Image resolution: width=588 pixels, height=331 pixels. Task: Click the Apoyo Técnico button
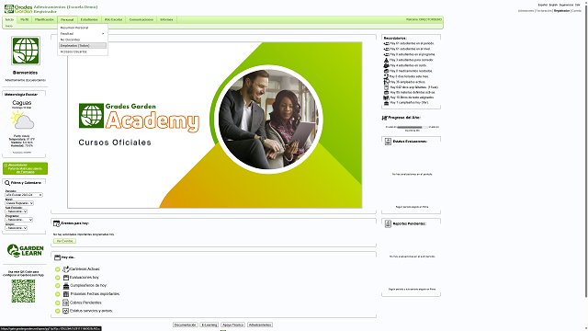(232, 325)
